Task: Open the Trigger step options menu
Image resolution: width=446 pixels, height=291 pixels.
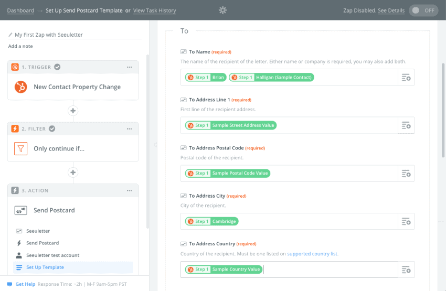Action: (x=130, y=67)
